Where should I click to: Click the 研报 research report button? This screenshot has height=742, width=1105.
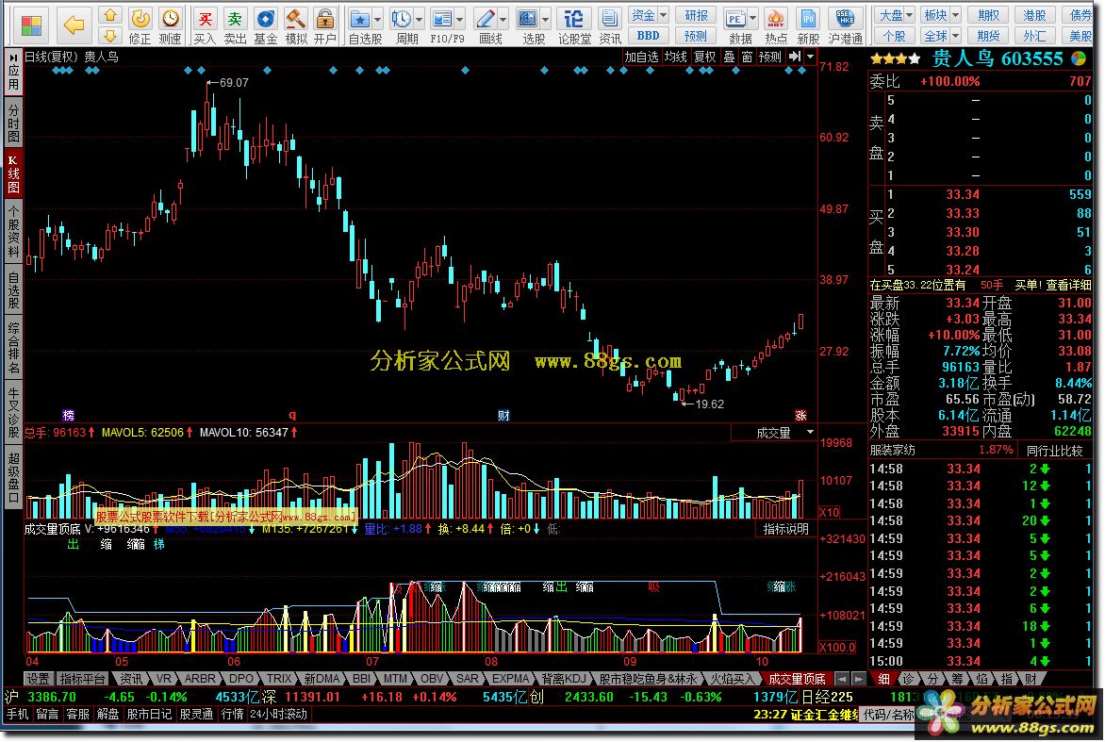click(696, 15)
